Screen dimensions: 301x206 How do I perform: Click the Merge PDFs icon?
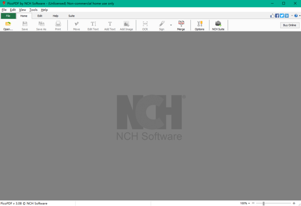click(x=181, y=24)
